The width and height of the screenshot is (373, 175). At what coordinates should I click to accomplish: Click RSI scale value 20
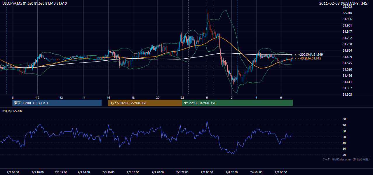(x=344, y=155)
